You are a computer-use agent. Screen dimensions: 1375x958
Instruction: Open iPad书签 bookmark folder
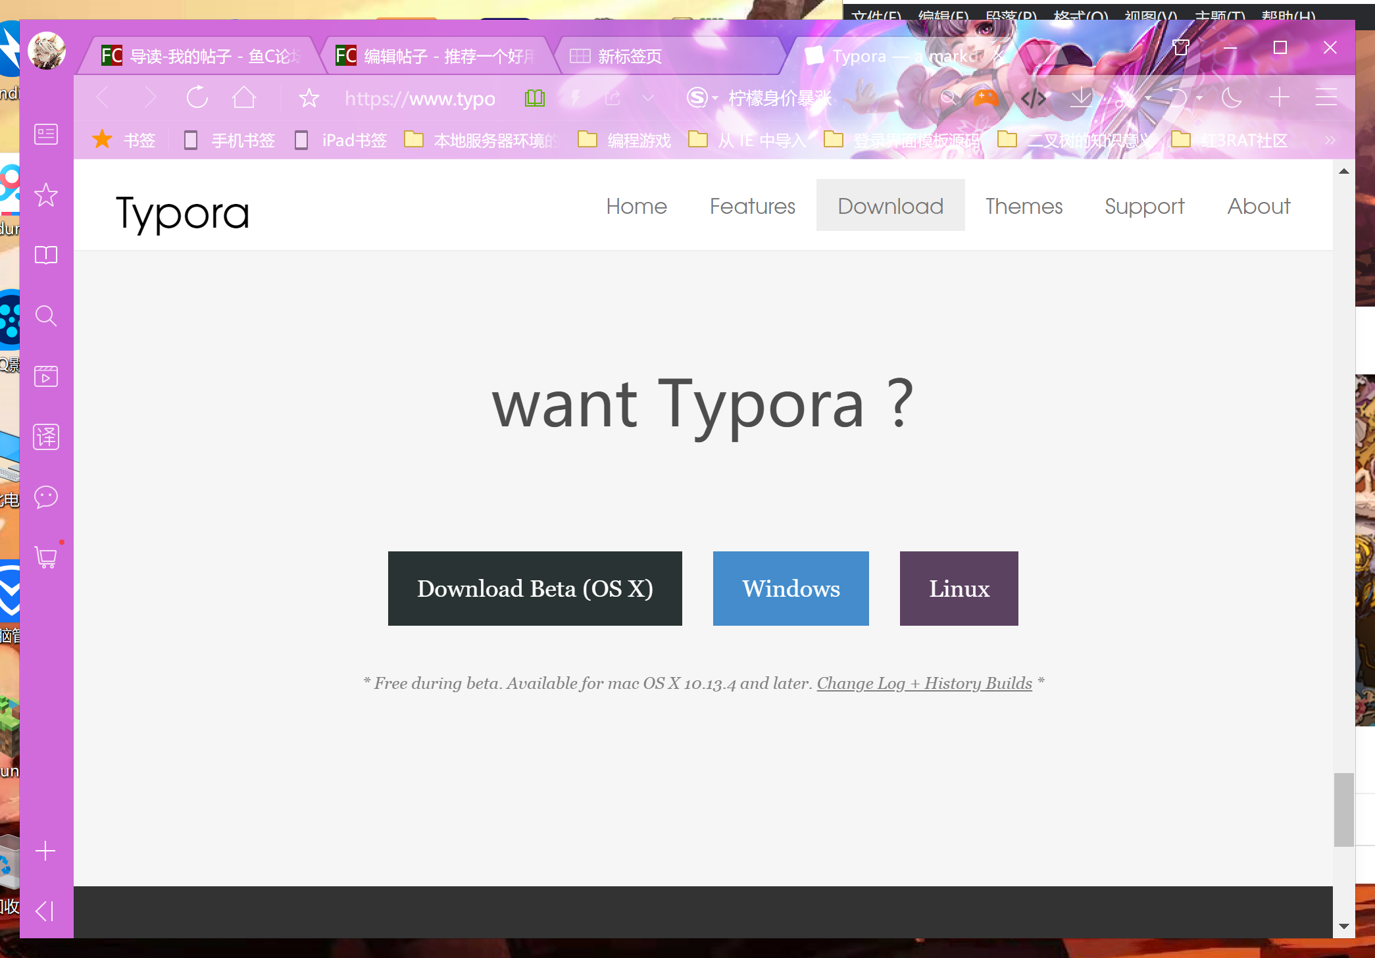[x=341, y=139]
